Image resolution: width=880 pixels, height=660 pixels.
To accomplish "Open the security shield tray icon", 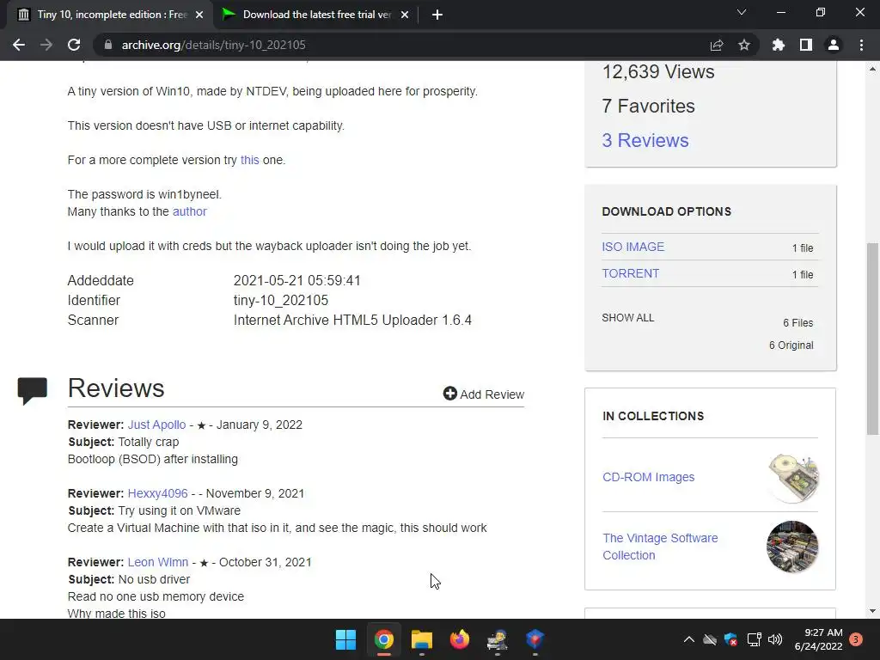I will point(730,639).
